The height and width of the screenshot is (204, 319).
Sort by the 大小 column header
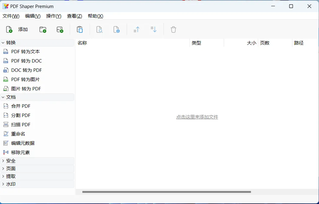[241, 43]
